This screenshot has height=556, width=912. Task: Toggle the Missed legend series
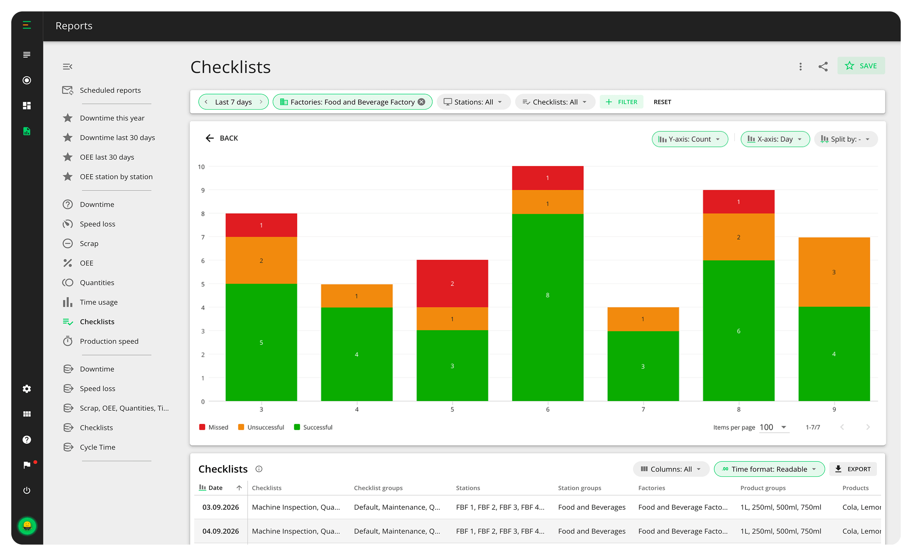pos(214,427)
